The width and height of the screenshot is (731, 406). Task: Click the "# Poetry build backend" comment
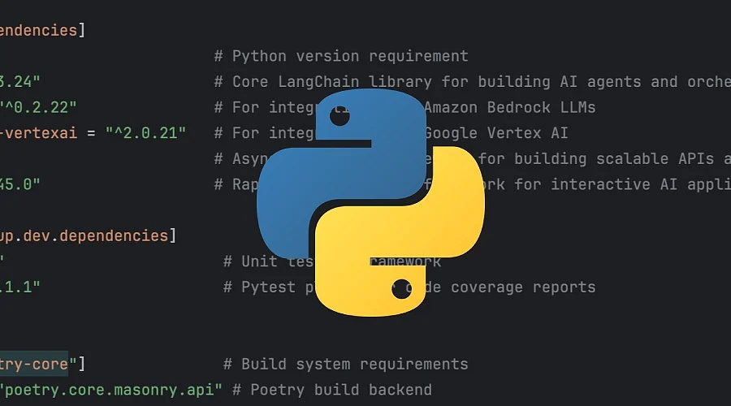(x=332, y=390)
